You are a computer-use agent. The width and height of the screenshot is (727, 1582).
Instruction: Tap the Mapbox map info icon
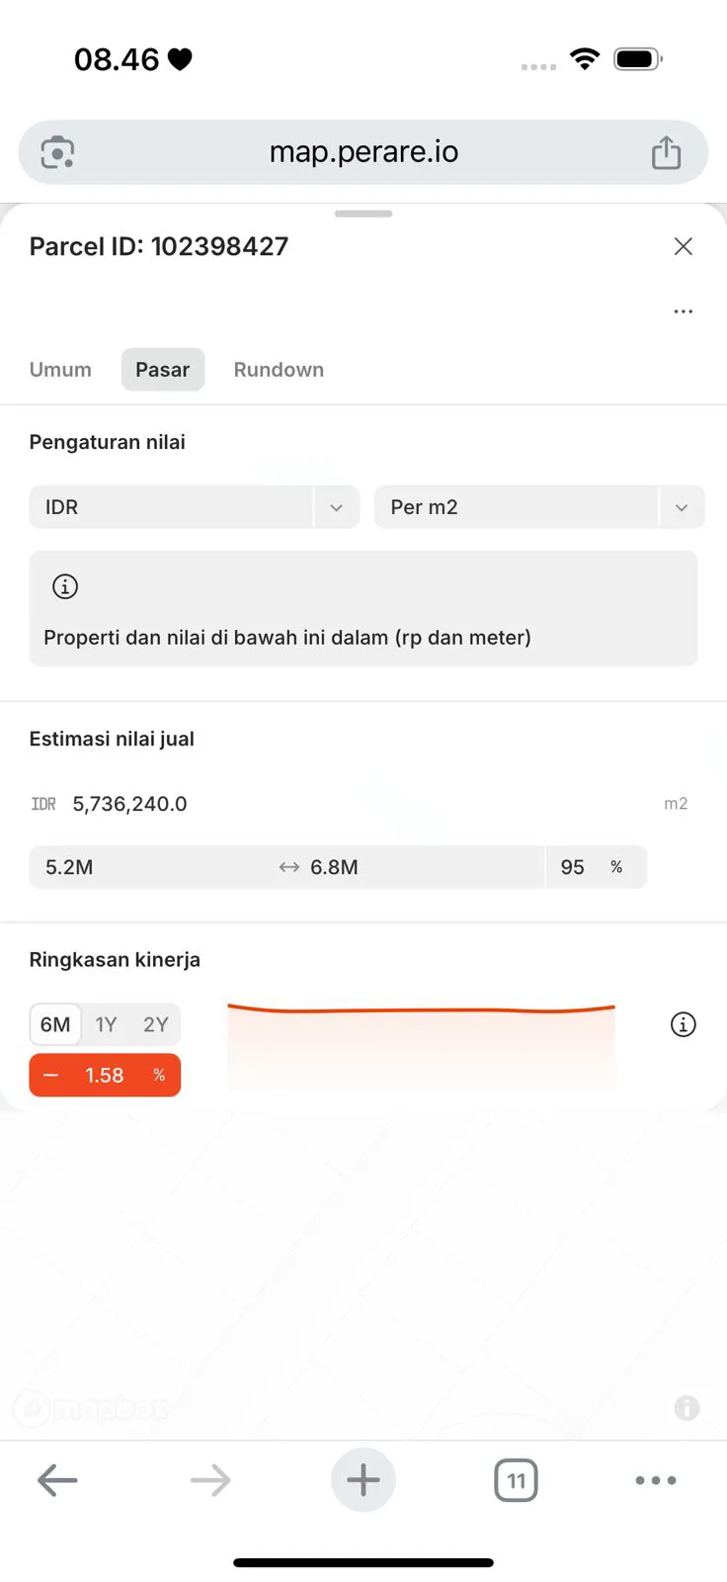pos(687,1408)
